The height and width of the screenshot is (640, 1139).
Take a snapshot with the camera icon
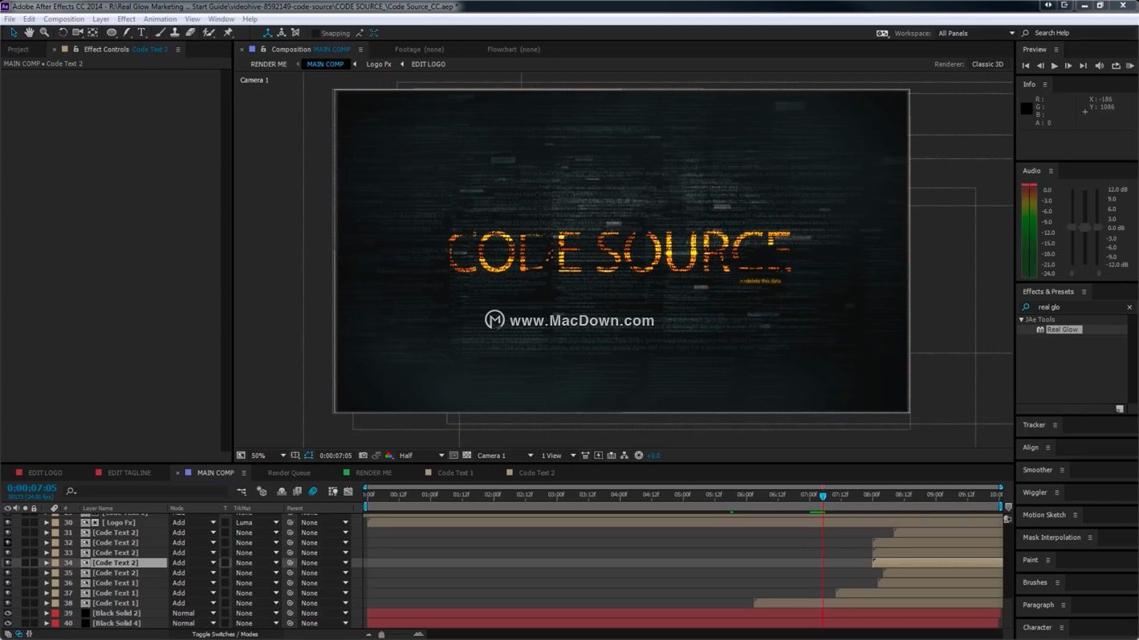pyautogui.click(x=363, y=456)
